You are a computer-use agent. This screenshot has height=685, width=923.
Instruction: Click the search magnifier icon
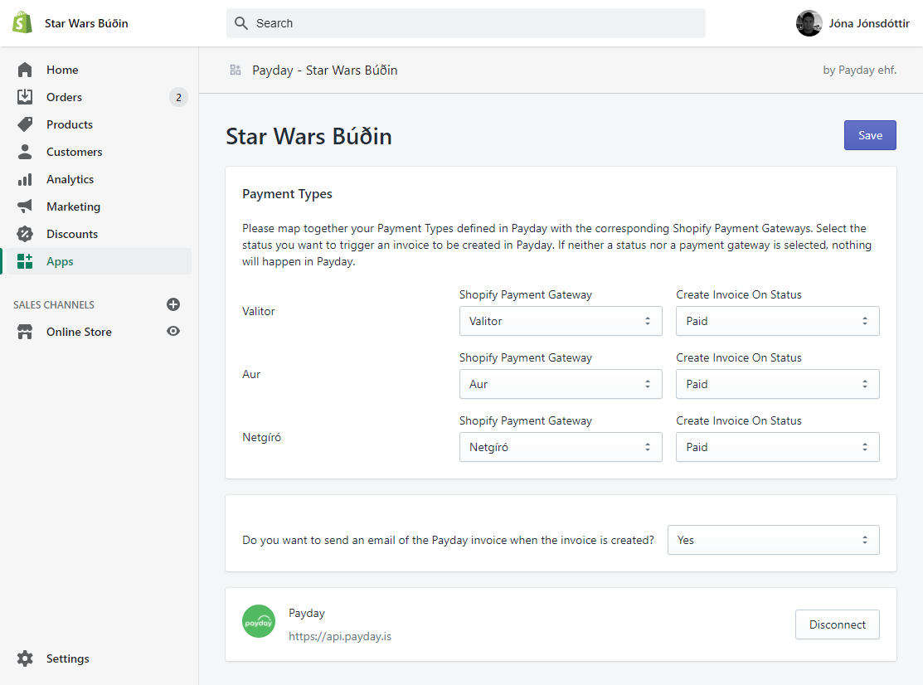tap(240, 23)
